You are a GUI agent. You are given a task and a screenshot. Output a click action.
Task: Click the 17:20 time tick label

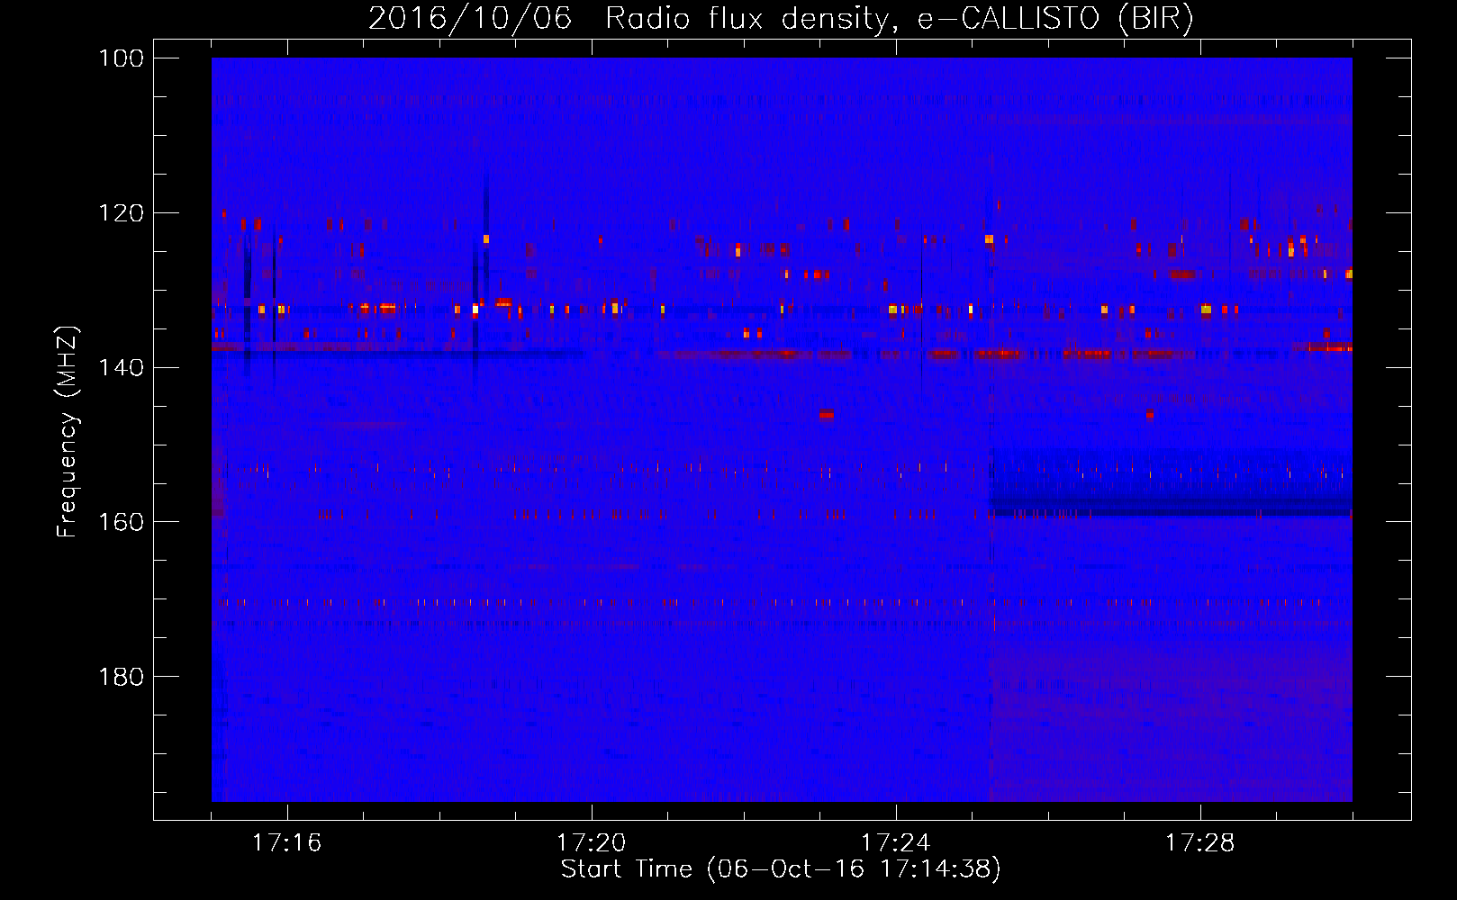point(591,843)
